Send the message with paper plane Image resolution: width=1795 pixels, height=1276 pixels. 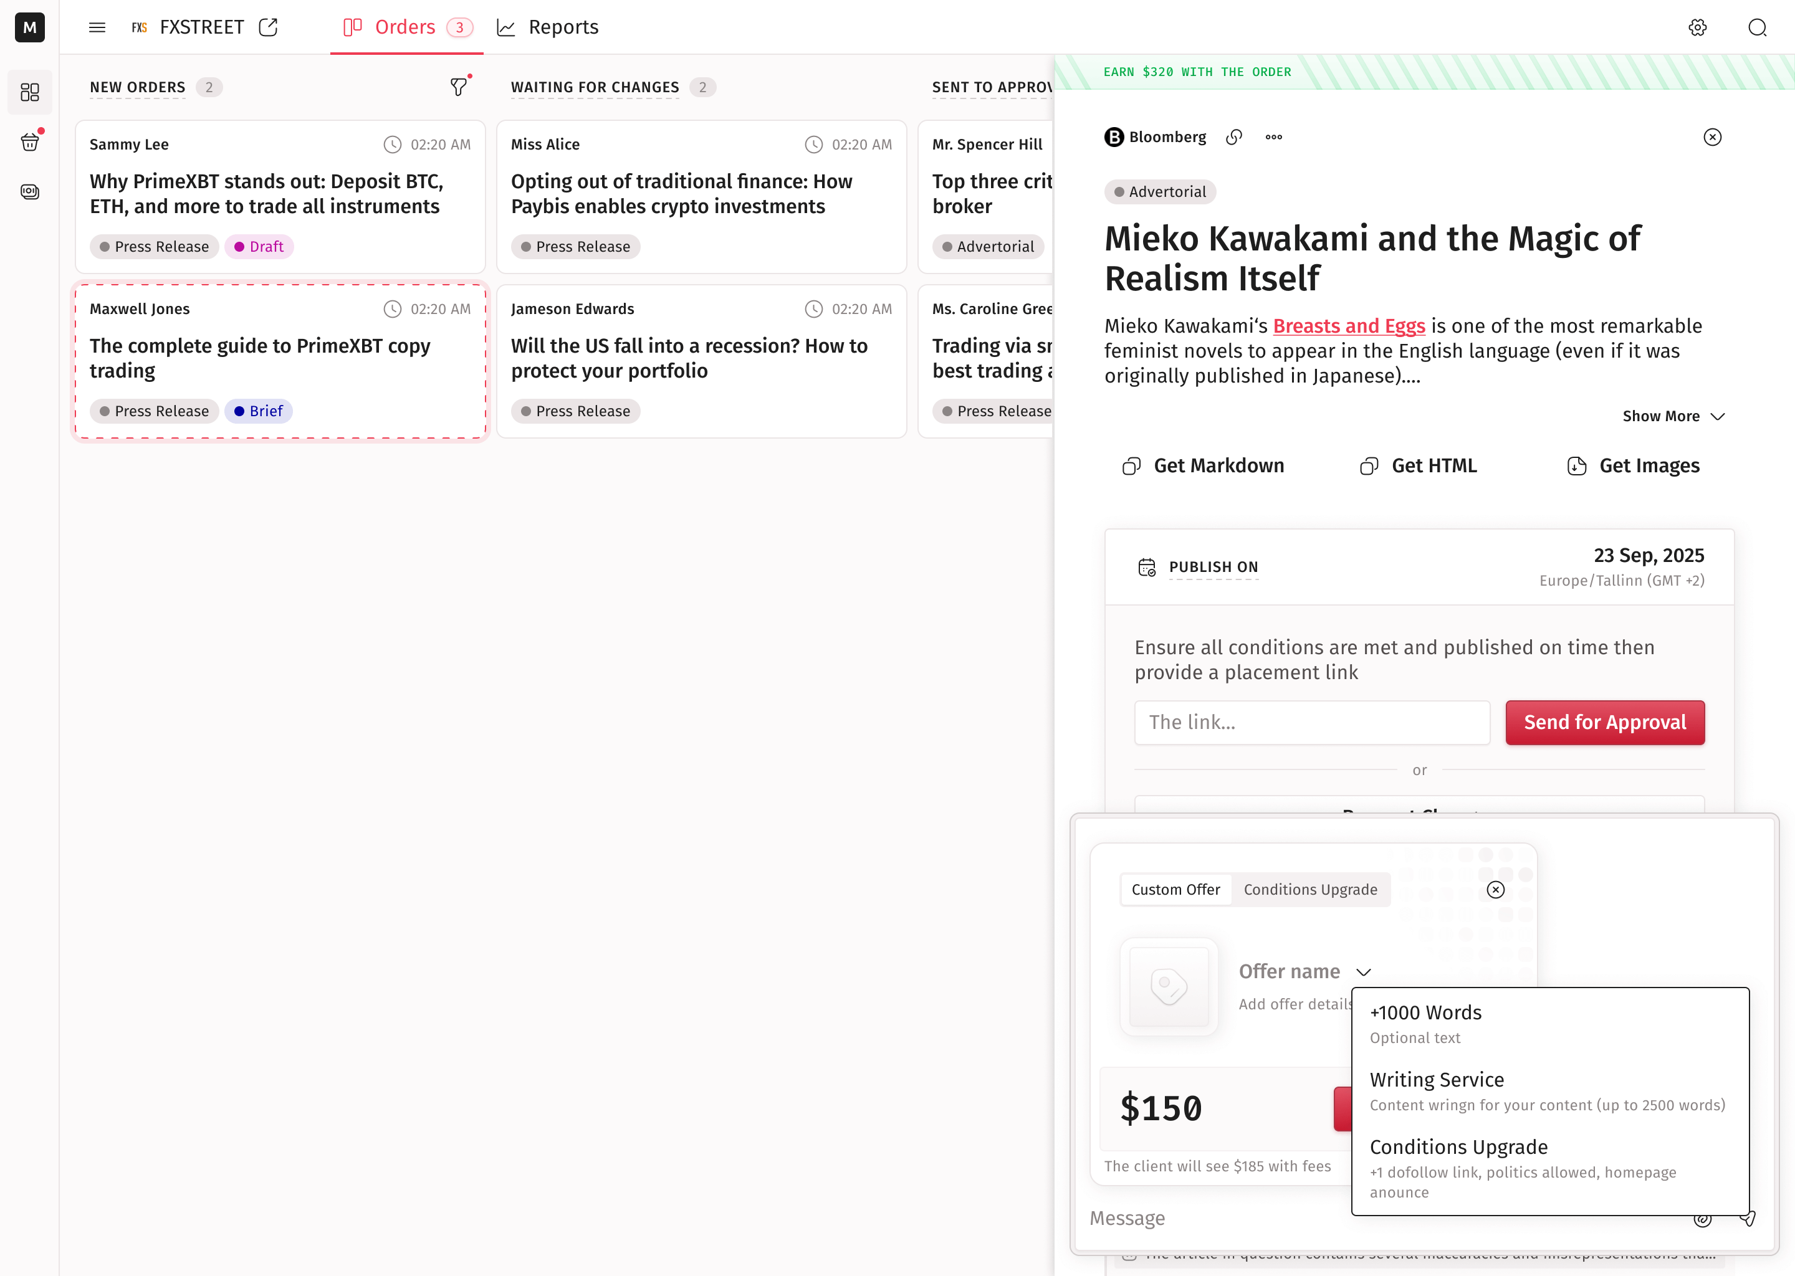(x=1746, y=1219)
